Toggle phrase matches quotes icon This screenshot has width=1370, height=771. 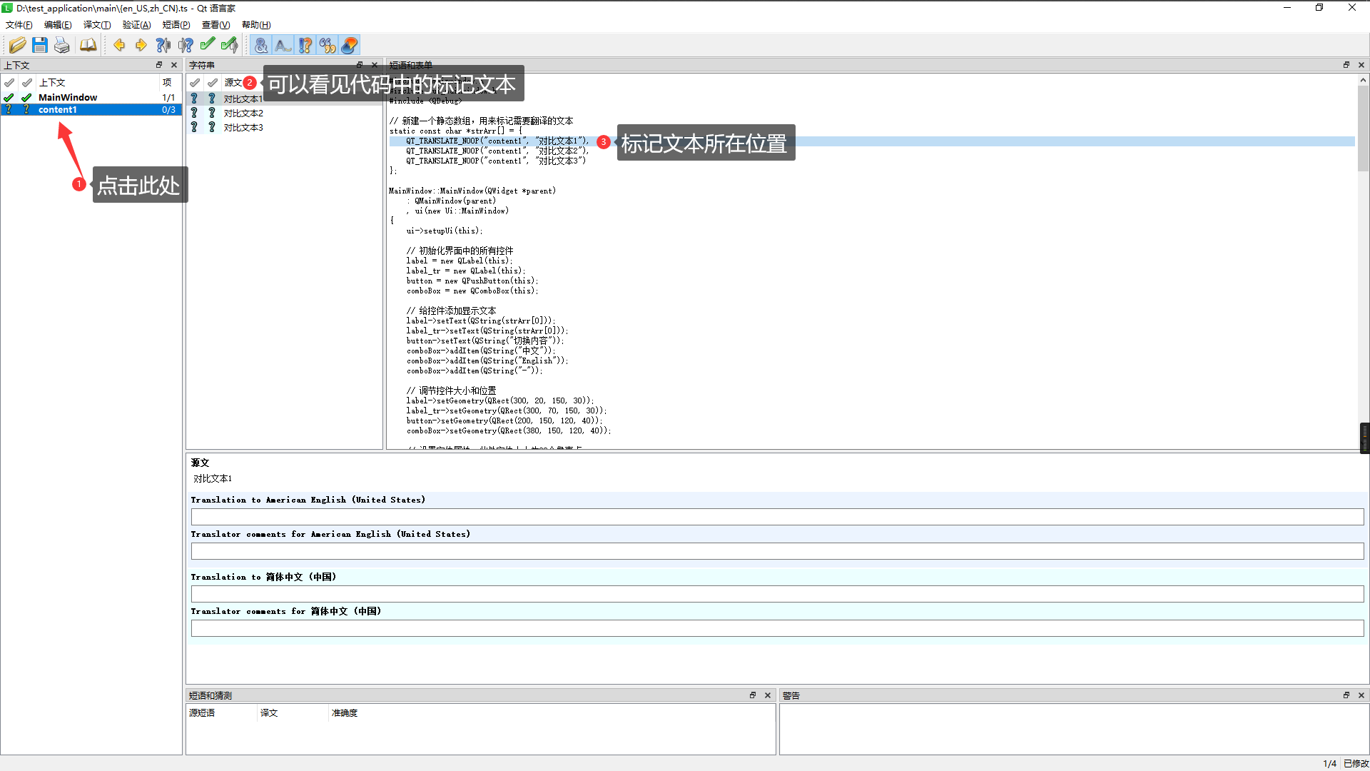click(328, 46)
